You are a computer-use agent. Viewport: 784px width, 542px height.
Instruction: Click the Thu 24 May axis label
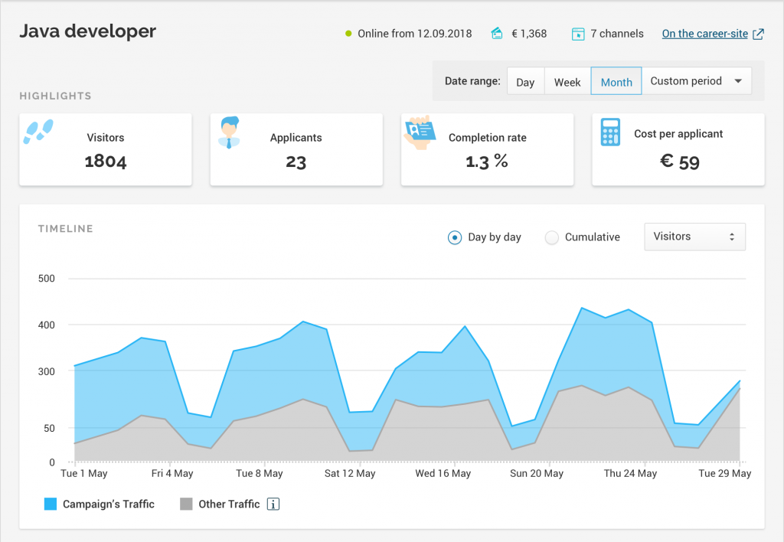(x=630, y=474)
